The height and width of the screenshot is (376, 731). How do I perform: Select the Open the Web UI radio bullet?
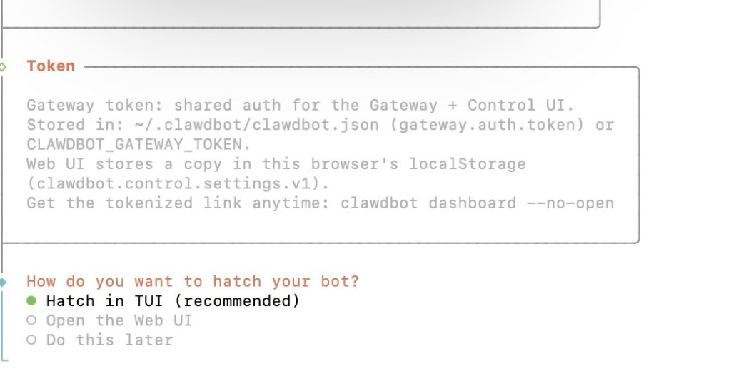31,321
